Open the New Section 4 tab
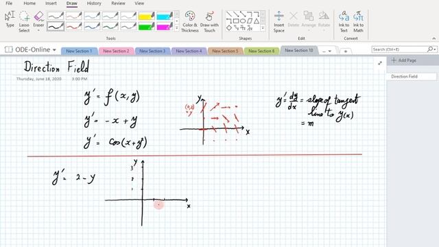Screen dimensions: 439x247 tap(189, 51)
